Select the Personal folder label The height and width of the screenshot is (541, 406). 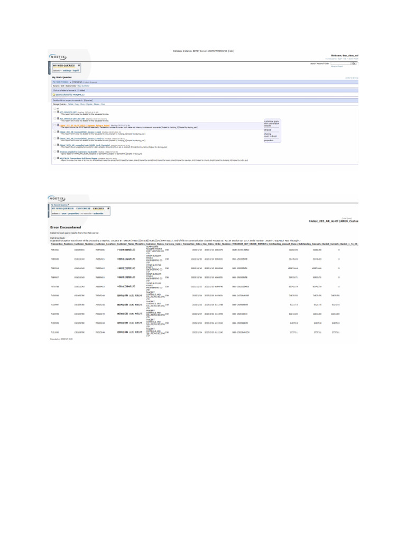pos(77,82)
